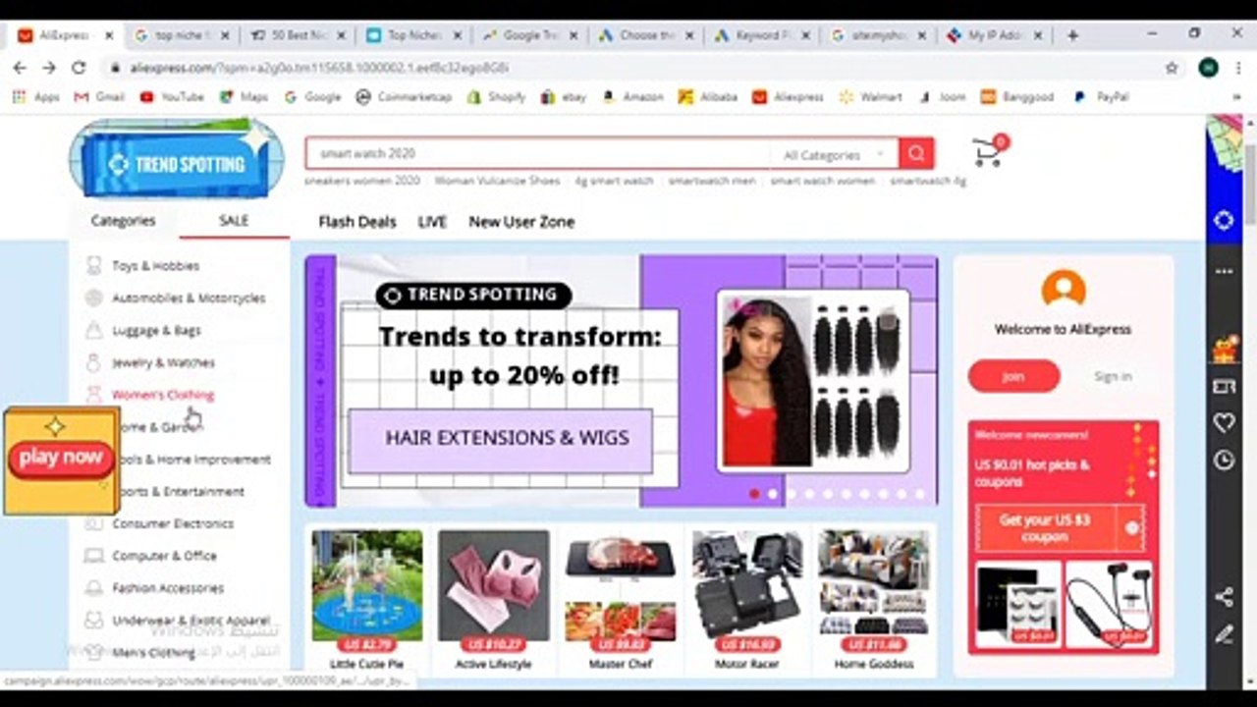
Task: Click the red Join button
Action: 1013,376
